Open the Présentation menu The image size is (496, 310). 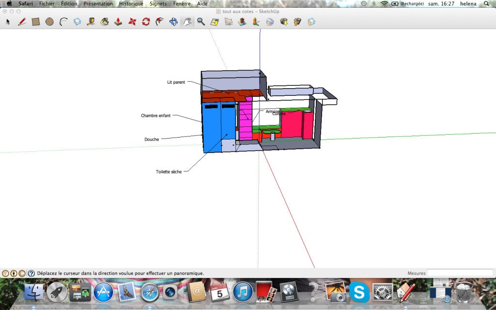point(98,4)
